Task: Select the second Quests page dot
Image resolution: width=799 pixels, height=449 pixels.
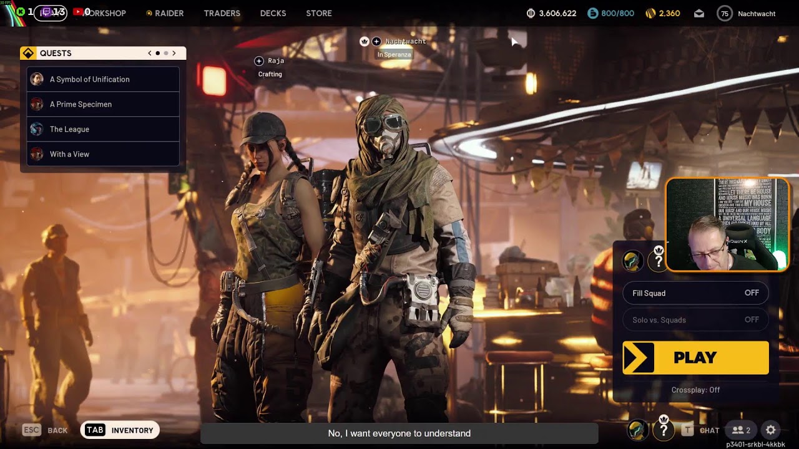Action: (x=166, y=53)
